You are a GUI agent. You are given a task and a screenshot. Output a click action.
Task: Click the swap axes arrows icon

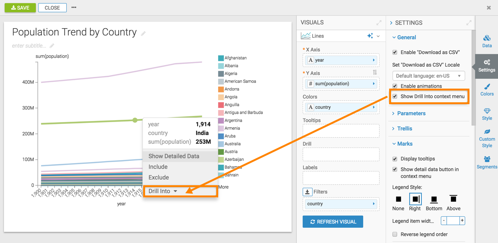pos(375,72)
